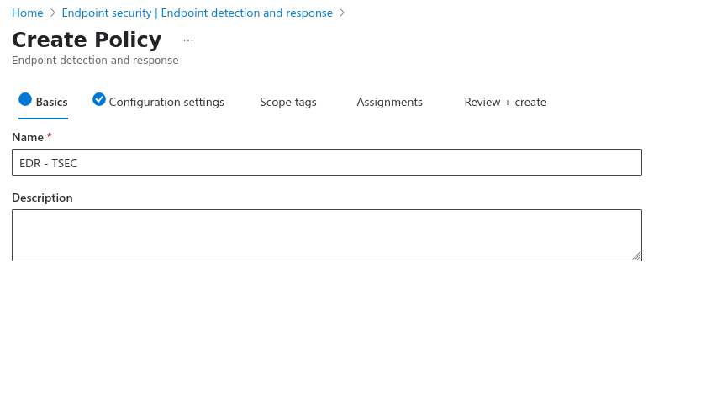Open the ellipsis menu beside Create Policy
Image resolution: width=701 pixels, height=396 pixels.
pos(188,40)
